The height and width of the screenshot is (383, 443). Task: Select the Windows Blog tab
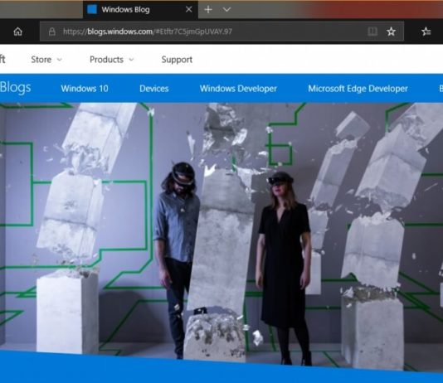coord(140,10)
